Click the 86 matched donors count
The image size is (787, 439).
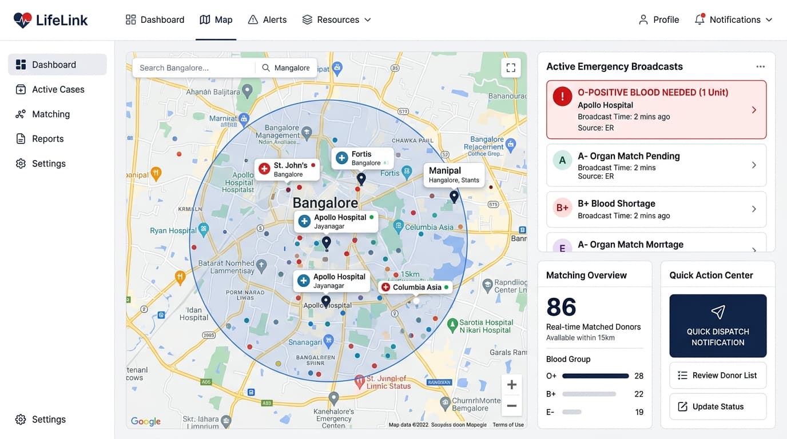coord(561,307)
